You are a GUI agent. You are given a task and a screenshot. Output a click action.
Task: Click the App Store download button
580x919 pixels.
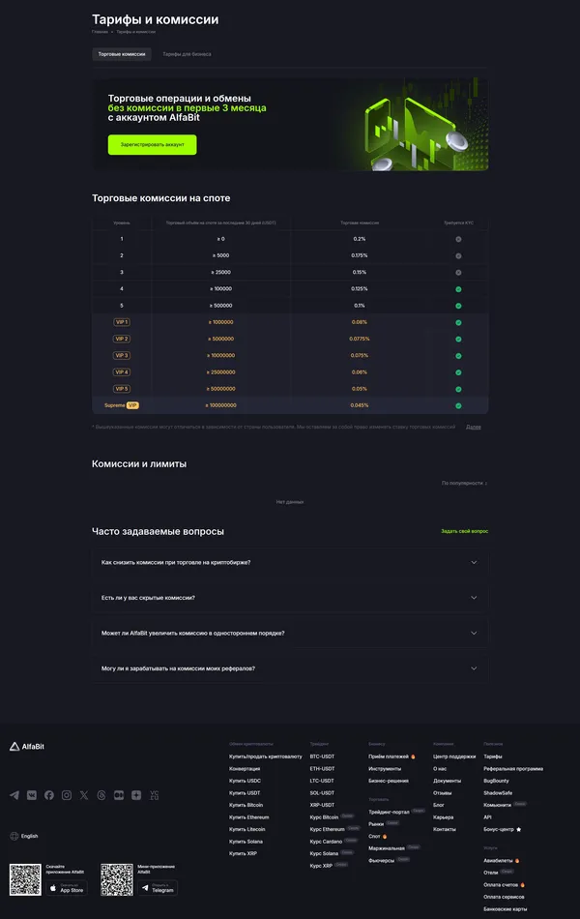[x=67, y=887]
